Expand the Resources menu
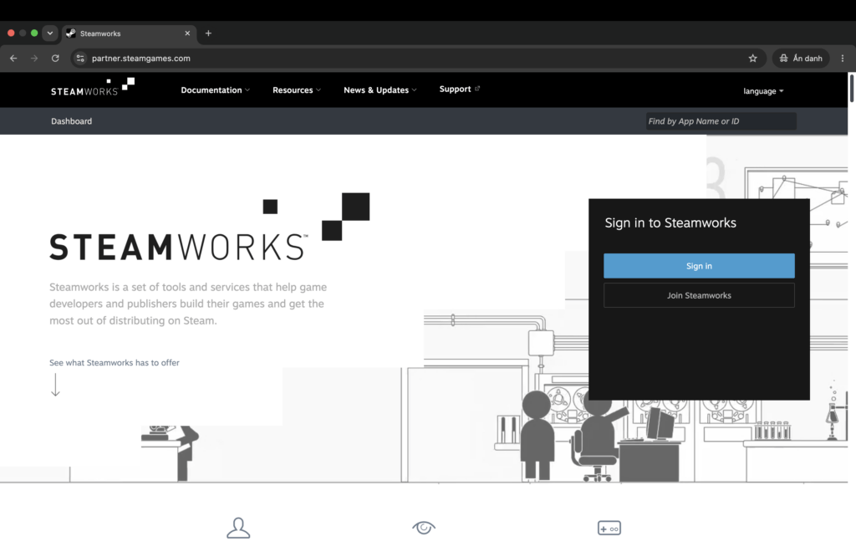This screenshot has width=856, height=557. coord(297,90)
